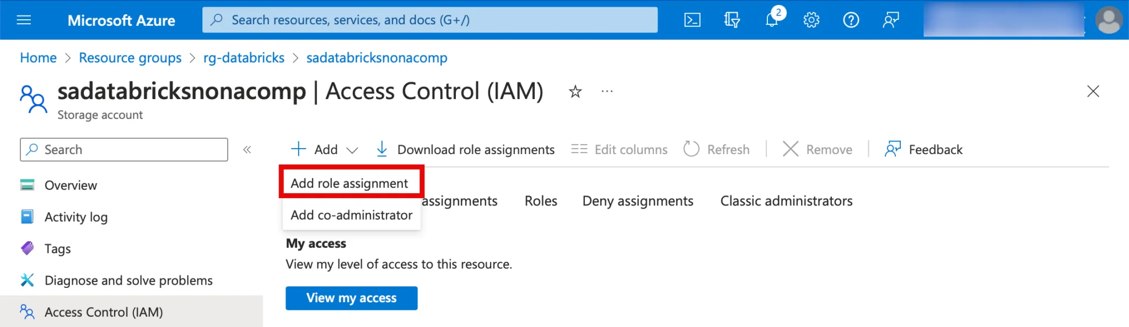Open the notifications bell
Screen dimensions: 1129x327
pos(772,20)
